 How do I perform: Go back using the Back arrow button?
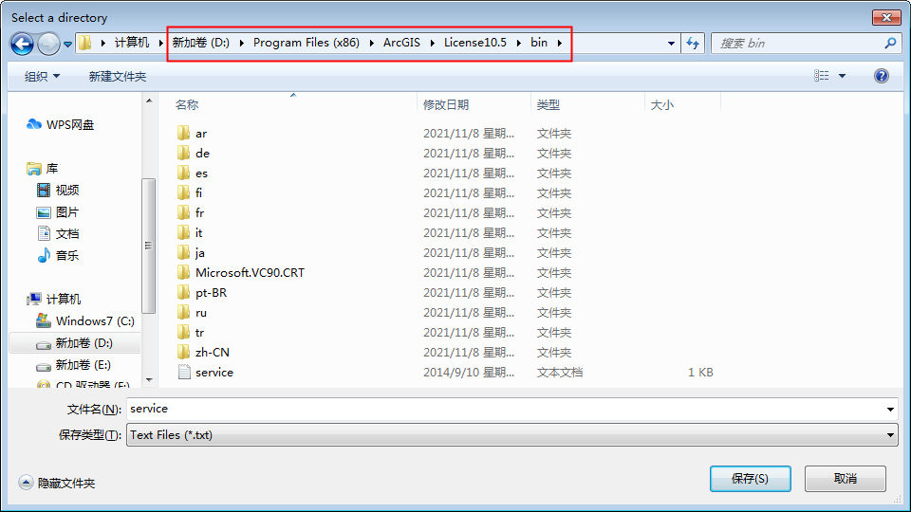22,44
